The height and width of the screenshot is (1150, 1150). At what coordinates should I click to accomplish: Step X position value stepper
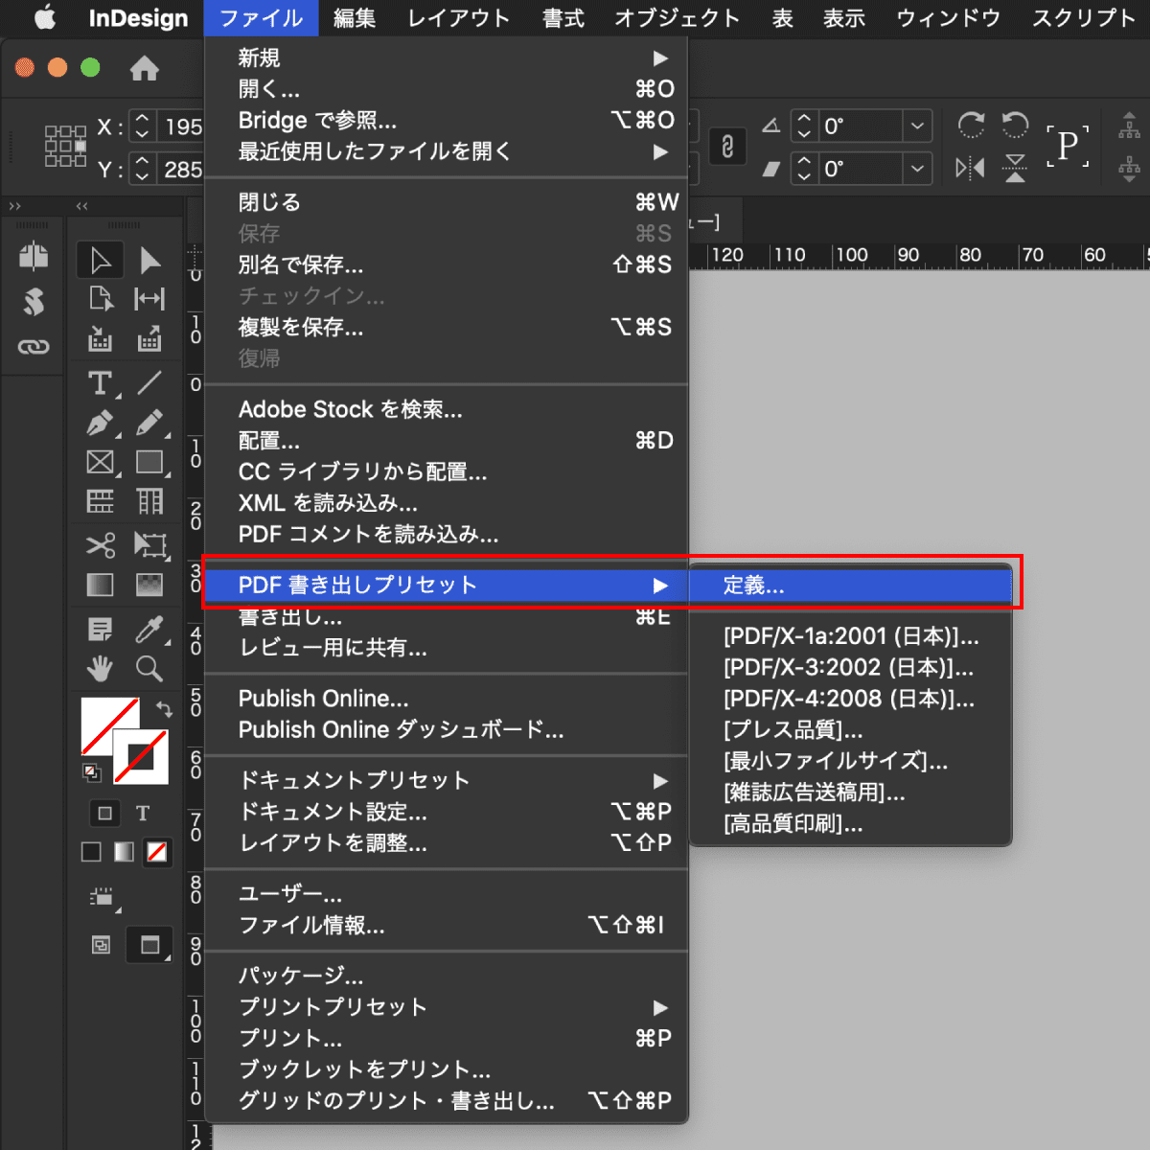pos(142,126)
